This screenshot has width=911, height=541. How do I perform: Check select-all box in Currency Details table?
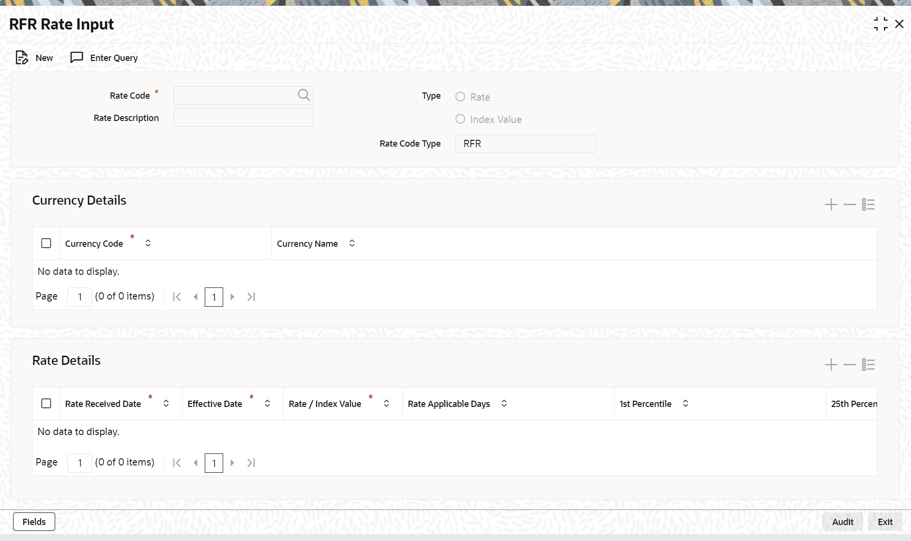[x=46, y=243]
